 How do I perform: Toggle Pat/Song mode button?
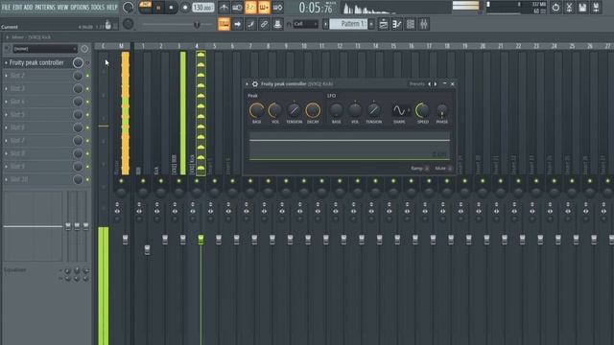[145, 7]
